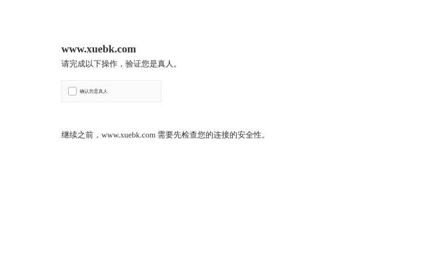Click '.com' in the bold heading
The image size is (427, 267).
click(125, 49)
